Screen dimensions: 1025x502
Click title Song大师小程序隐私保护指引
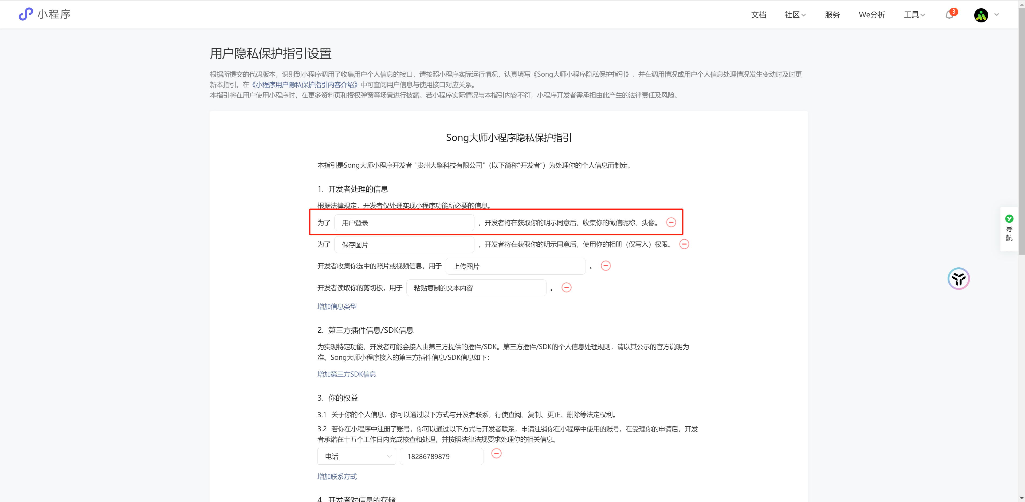point(509,138)
